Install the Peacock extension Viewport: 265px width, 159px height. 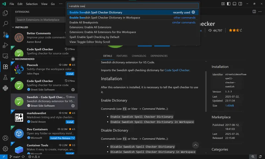tap(70, 74)
